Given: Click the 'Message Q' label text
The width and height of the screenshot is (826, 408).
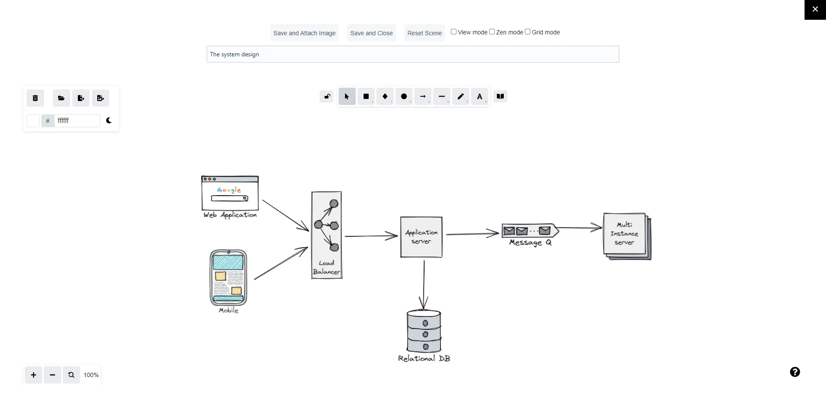Looking at the screenshot, I should point(530,243).
